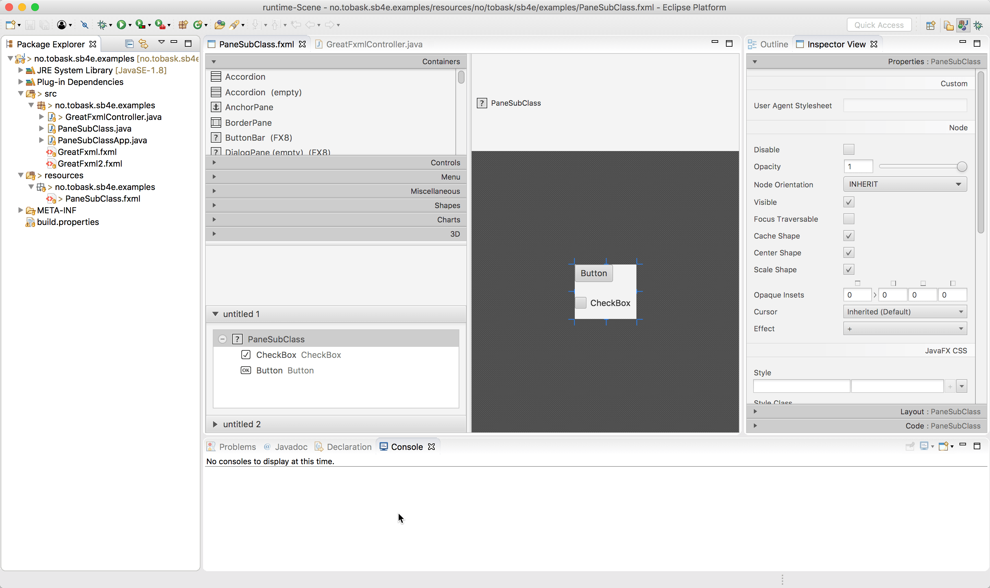The width and height of the screenshot is (990, 588).
Task: Open the Problems tab
Action: point(237,447)
